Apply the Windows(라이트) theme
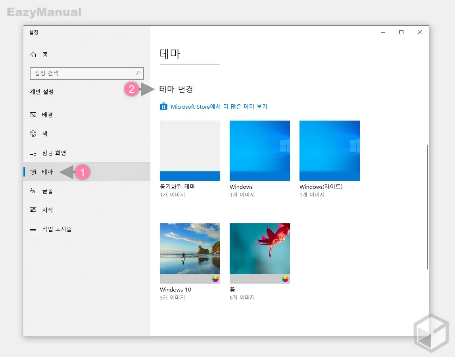 (329, 151)
